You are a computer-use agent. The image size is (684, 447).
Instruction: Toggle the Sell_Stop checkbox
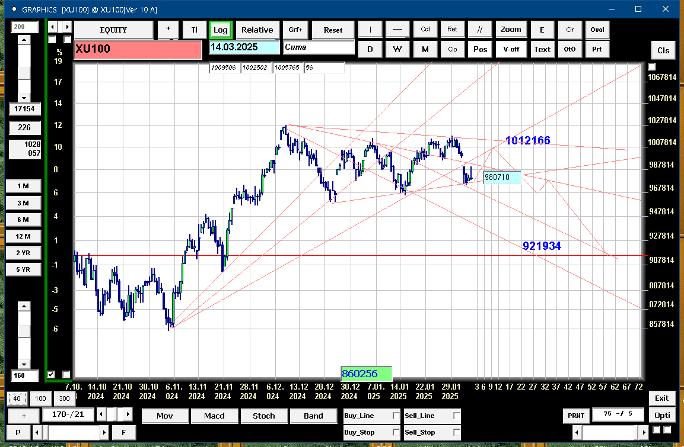pos(456,432)
